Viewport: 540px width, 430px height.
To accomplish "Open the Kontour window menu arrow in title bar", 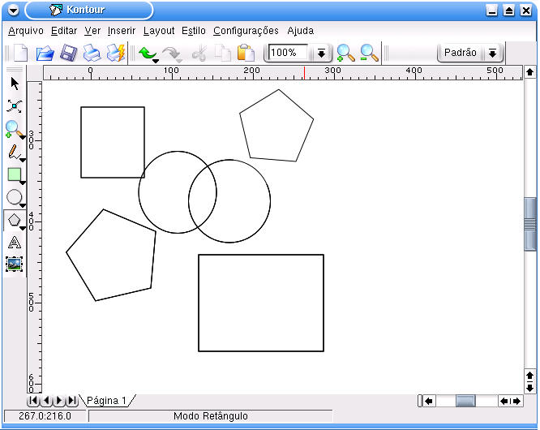I will click(13, 11).
